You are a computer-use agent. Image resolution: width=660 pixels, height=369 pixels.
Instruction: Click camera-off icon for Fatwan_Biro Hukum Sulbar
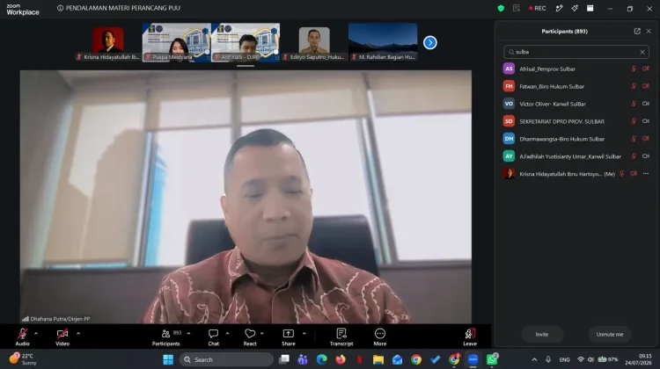tap(646, 86)
